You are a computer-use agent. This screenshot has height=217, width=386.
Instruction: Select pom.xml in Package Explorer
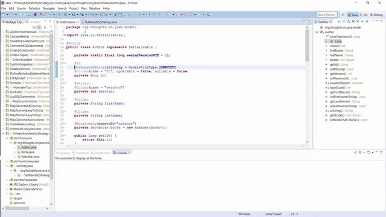coord(17,203)
